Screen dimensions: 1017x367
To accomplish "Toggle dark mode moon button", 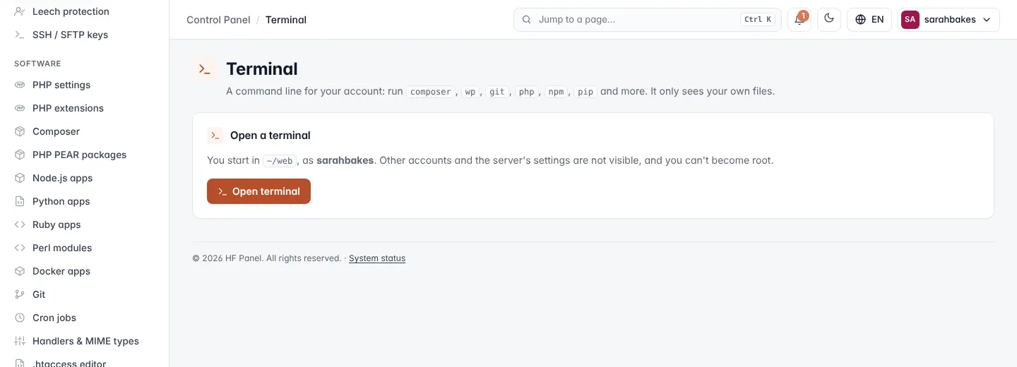I will point(829,19).
